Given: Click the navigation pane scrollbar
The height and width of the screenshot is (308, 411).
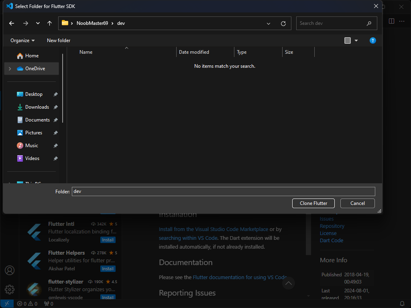Looking at the screenshot, I should pyautogui.click(x=63, y=88).
